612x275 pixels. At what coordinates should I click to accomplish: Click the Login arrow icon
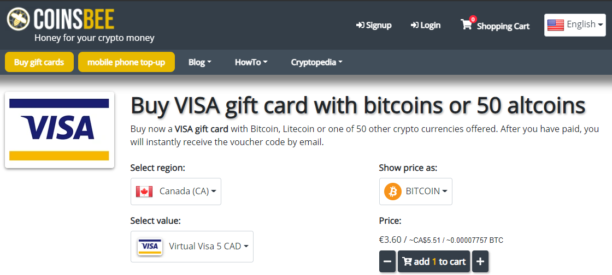coord(415,25)
